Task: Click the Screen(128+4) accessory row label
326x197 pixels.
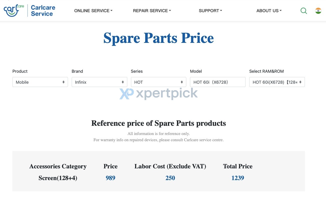Action: click(58, 178)
